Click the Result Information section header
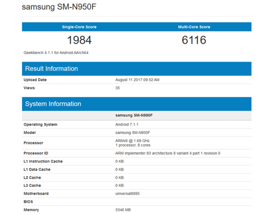The image size is (271, 215). pos(51,69)
